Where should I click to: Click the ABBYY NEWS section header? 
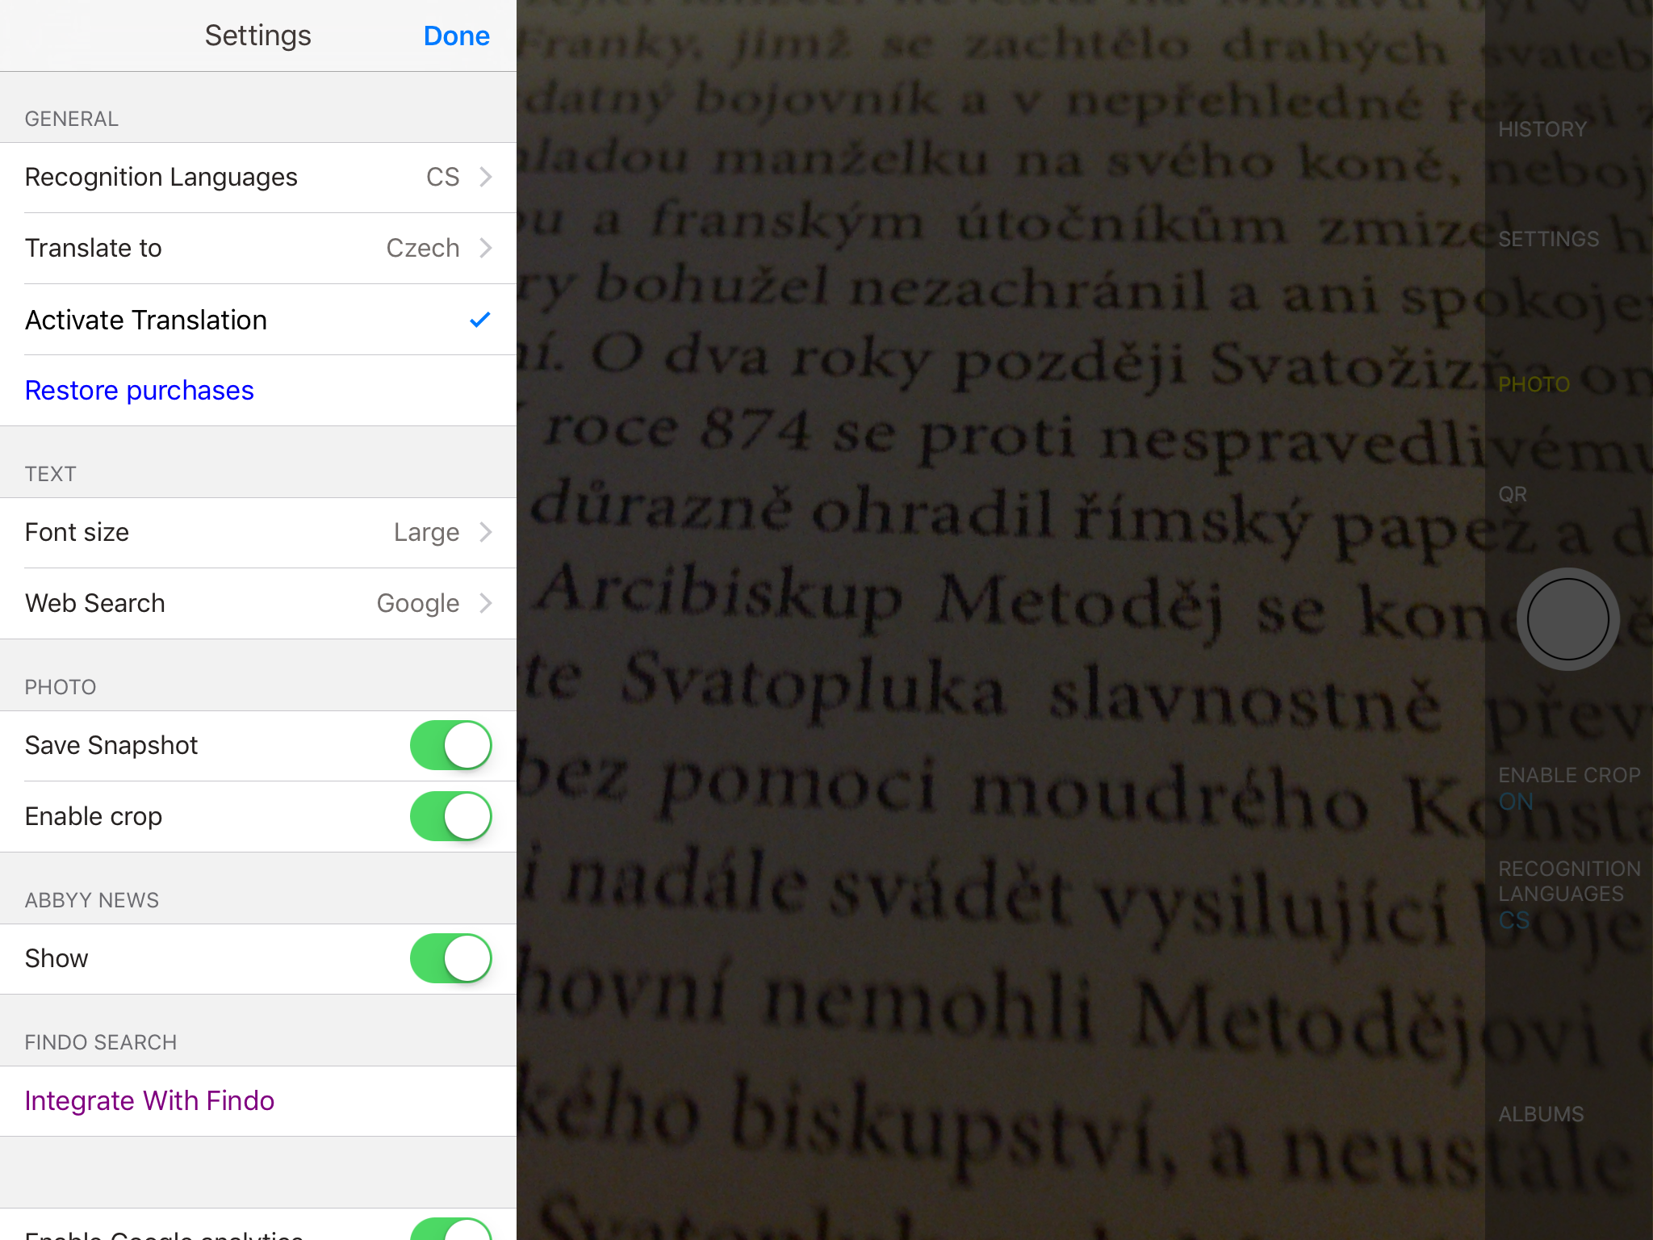[x=91, y=900]
